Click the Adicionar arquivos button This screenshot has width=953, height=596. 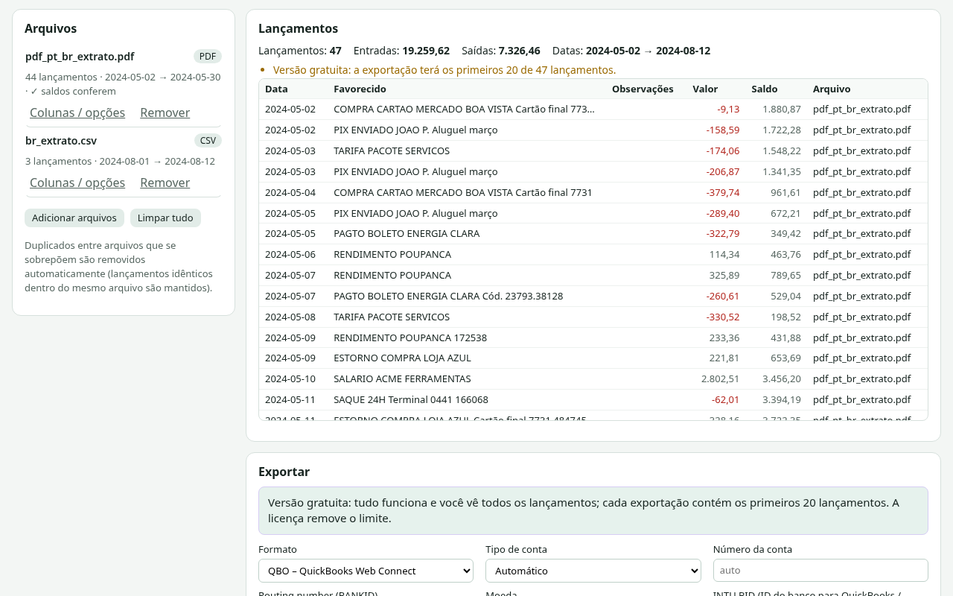[74, 218]
